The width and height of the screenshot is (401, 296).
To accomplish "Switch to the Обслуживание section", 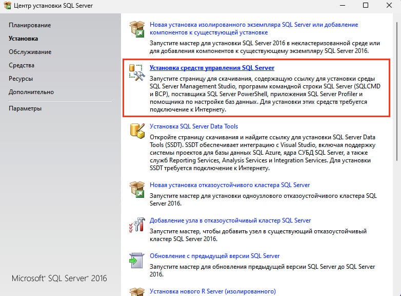I will 30,52.
